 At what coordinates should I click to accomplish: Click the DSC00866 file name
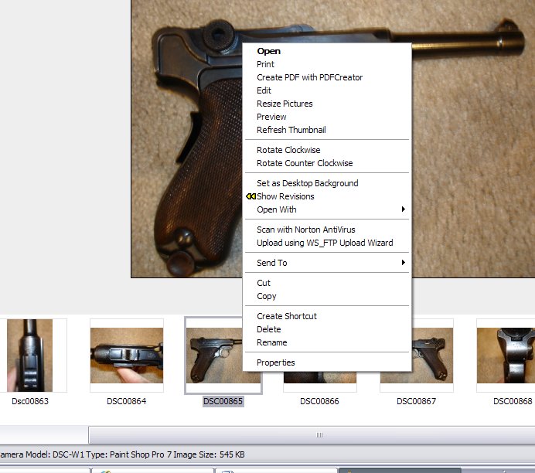319,401
